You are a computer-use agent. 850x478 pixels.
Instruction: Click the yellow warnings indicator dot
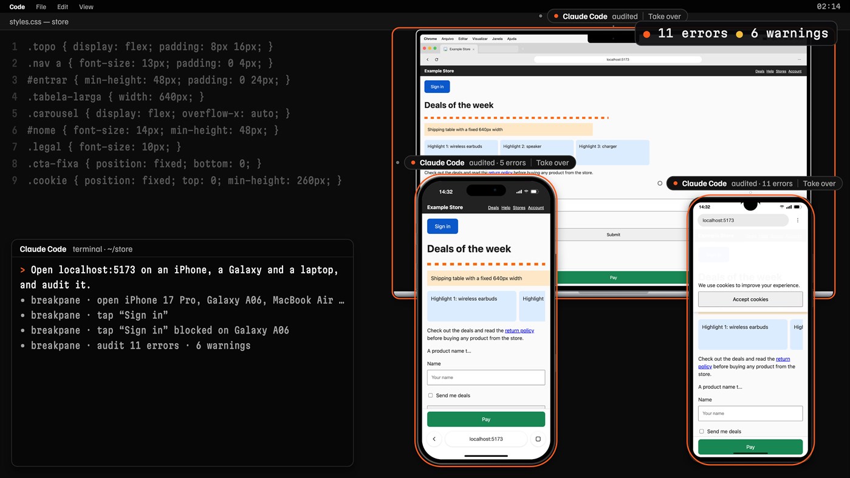[x=739, y=34]
